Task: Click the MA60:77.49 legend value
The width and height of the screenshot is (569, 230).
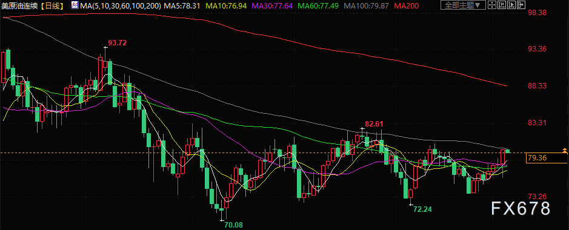Action: 318,5
